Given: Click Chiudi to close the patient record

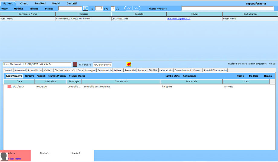Looking at the screenshot, I should [273, 64].
